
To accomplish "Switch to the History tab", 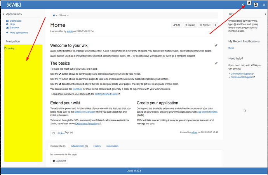I will [97, 146].
